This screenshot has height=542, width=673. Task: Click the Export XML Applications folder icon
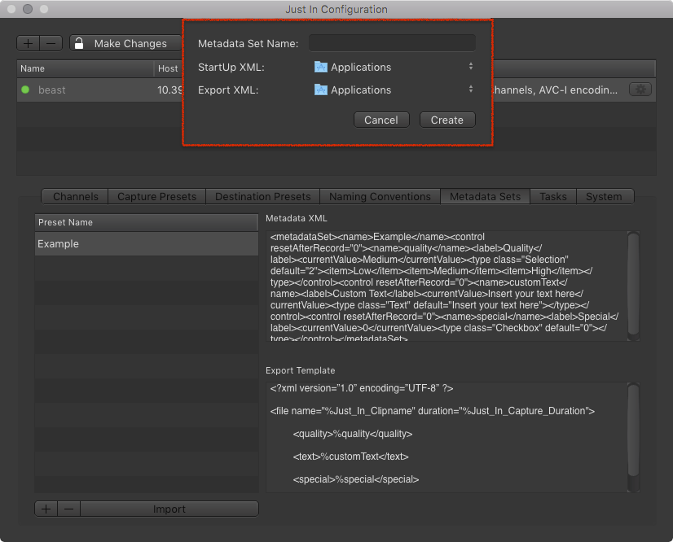point(321,90)
